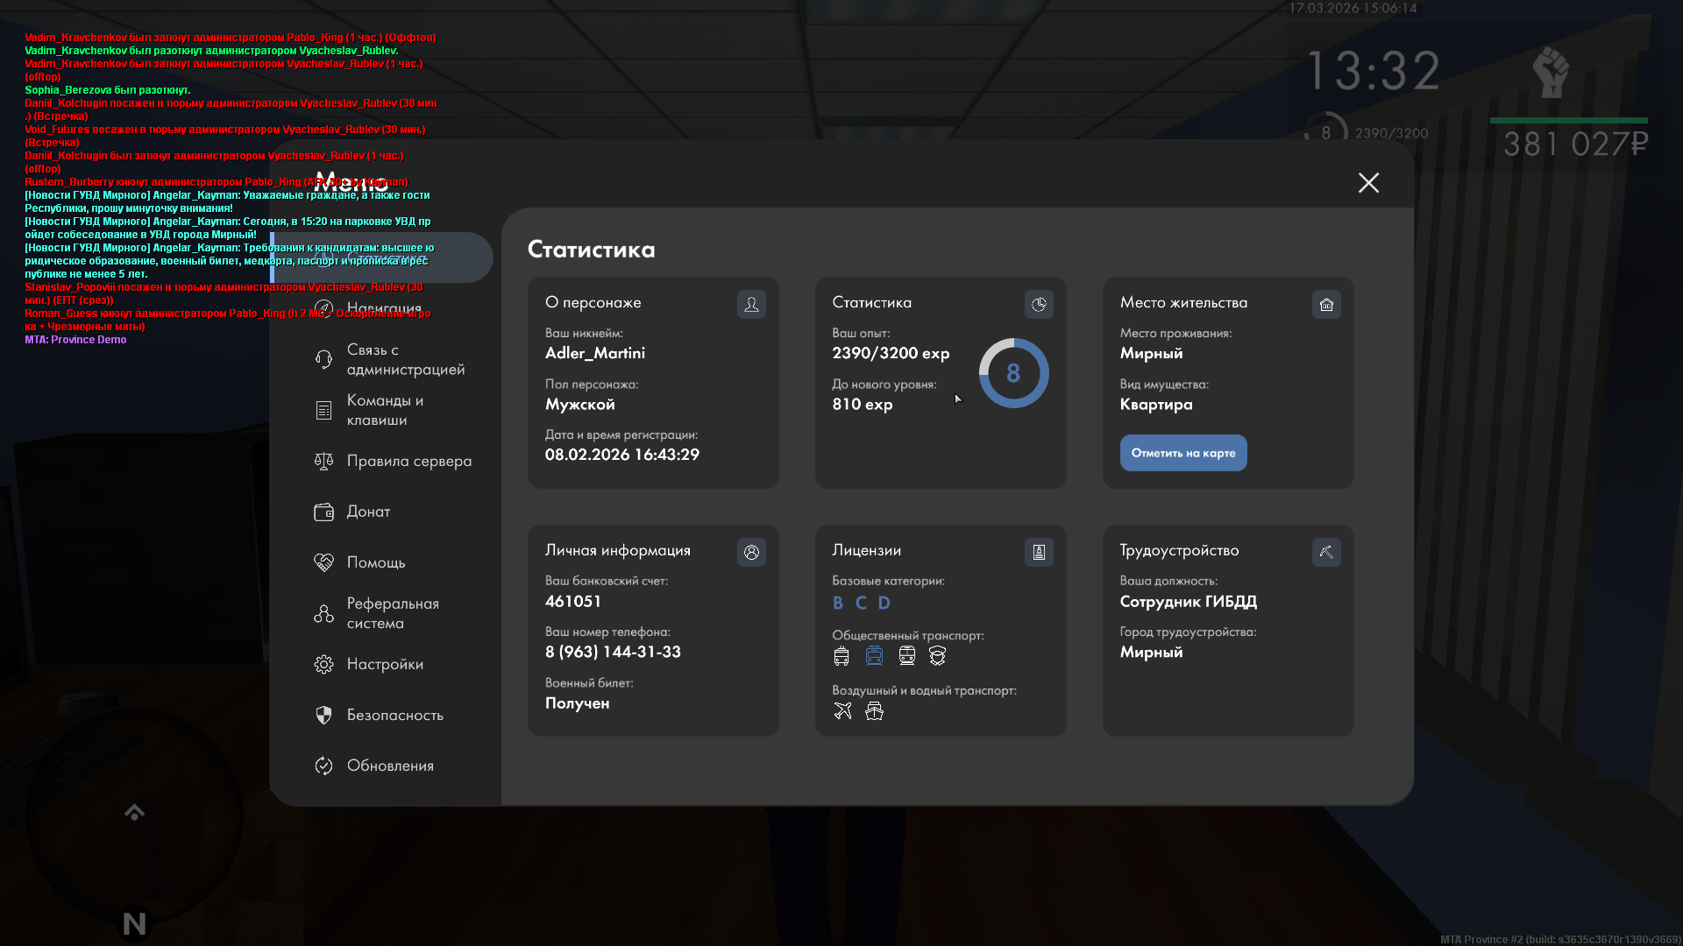Click the profile icon in О персонаже card

tap(751, 304)
